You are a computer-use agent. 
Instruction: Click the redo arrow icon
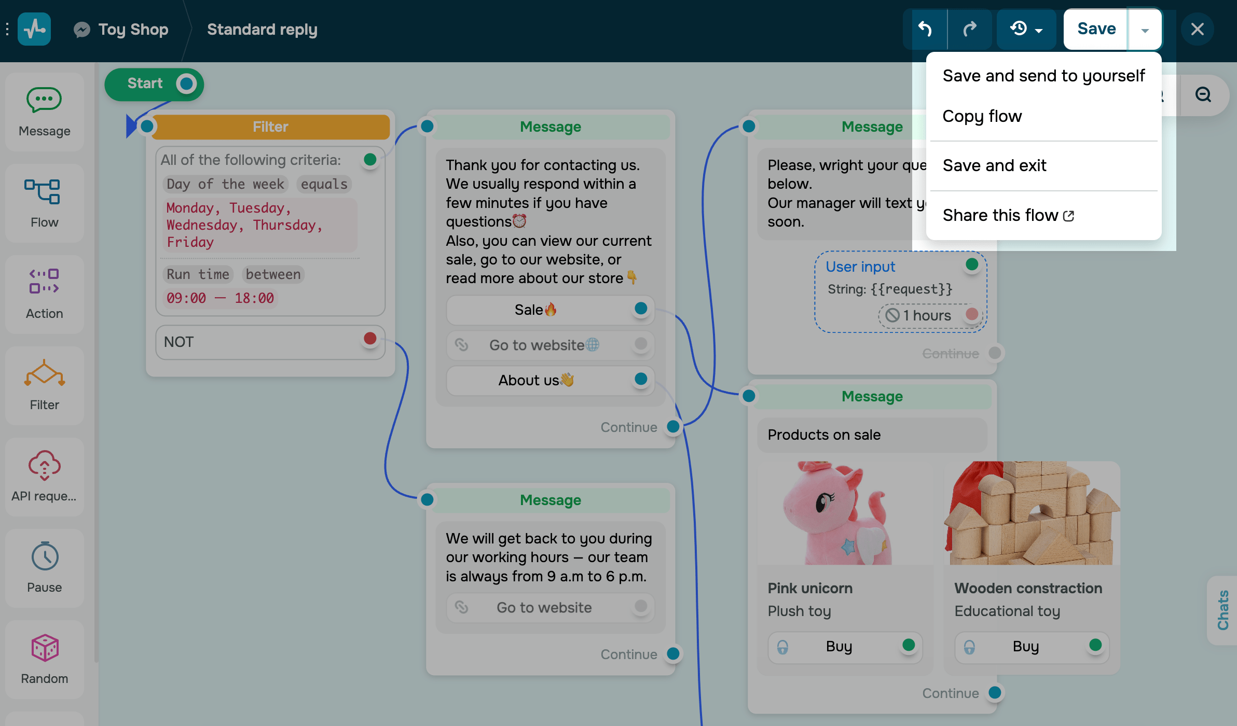click(970, 29)
